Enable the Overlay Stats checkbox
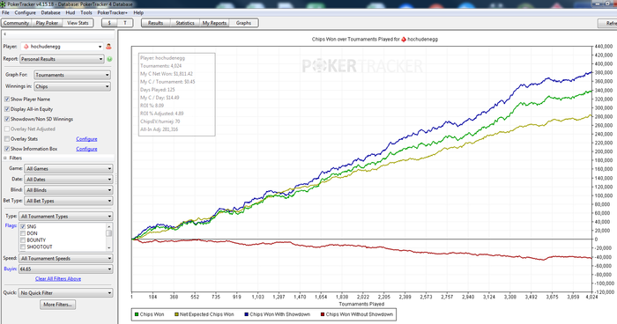 pos(7,139)
